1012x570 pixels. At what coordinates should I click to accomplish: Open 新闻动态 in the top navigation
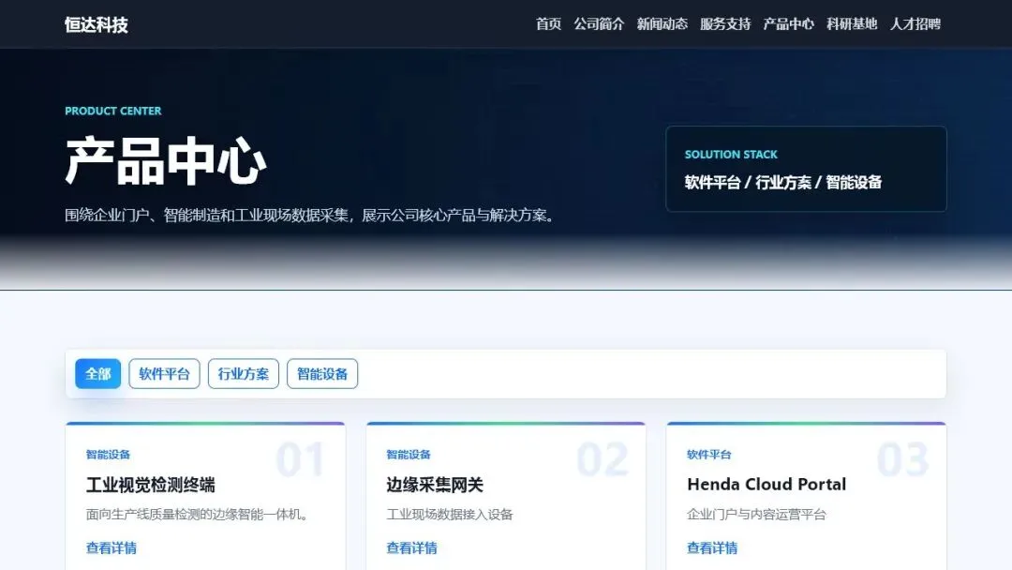pos(662,23)
